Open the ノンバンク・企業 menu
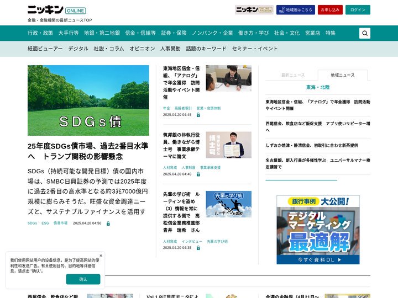 click(212, 33)
